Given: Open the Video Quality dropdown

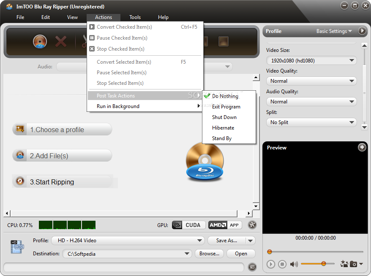Looking at the screenshot, I should click(x=311, y=81).
